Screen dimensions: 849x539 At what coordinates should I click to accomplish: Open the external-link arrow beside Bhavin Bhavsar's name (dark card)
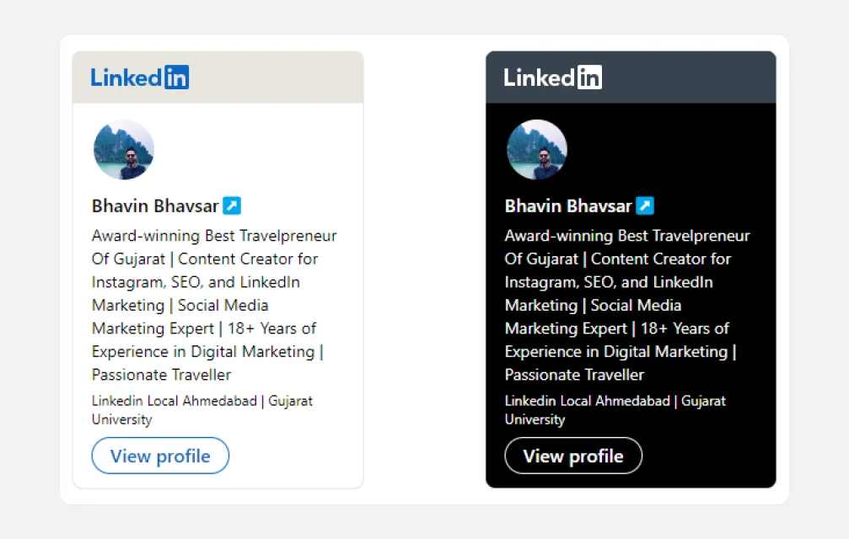[x=645, y=205]
